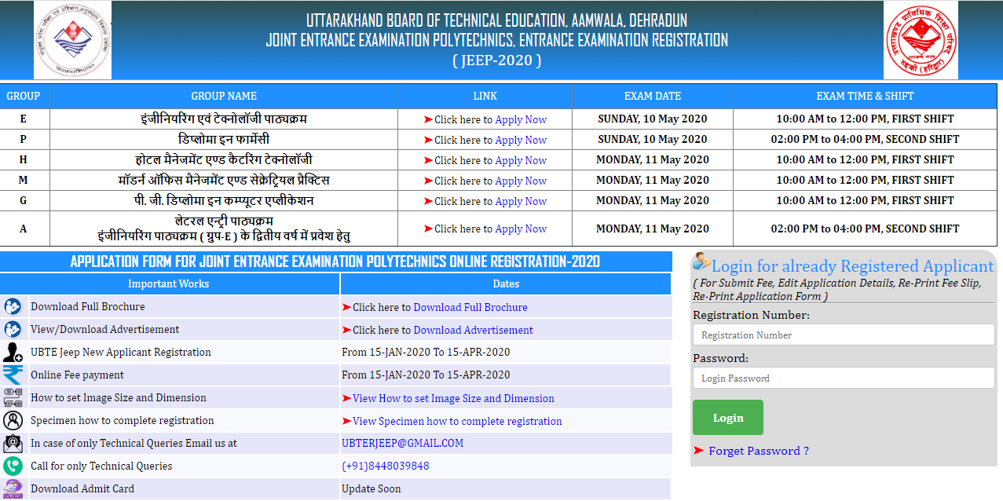Click the UBTERJEEP@GMAIL.COM email link

(402, 443)
